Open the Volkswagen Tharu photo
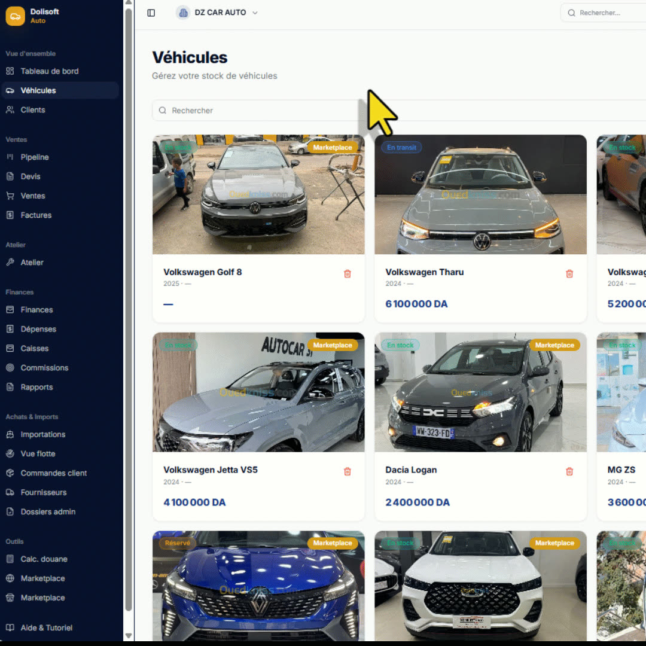646x646 pixels. 480,194
